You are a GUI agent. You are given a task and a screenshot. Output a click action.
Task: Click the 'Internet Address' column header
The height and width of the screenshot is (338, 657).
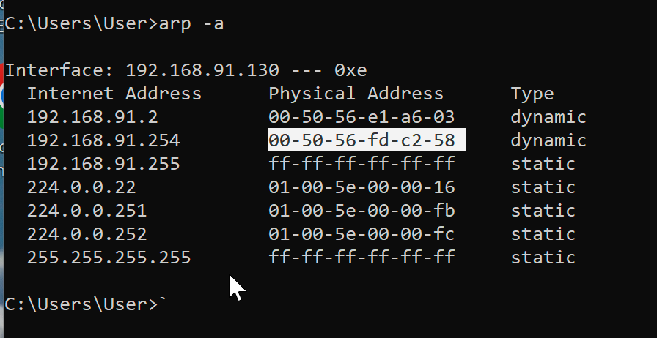coord(114,94)
